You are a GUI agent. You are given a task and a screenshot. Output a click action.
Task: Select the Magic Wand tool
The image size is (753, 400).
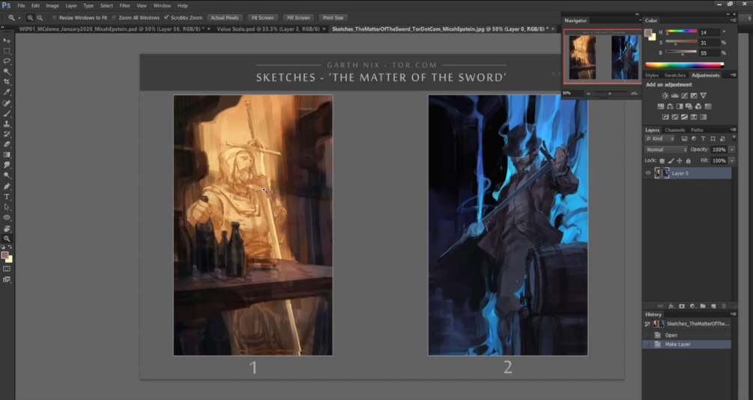7,72
